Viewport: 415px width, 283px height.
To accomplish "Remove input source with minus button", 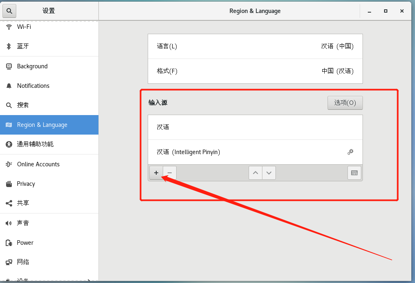I will click(170, 173).
